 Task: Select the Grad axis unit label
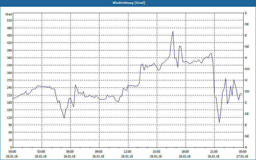(x=9, y=14)
